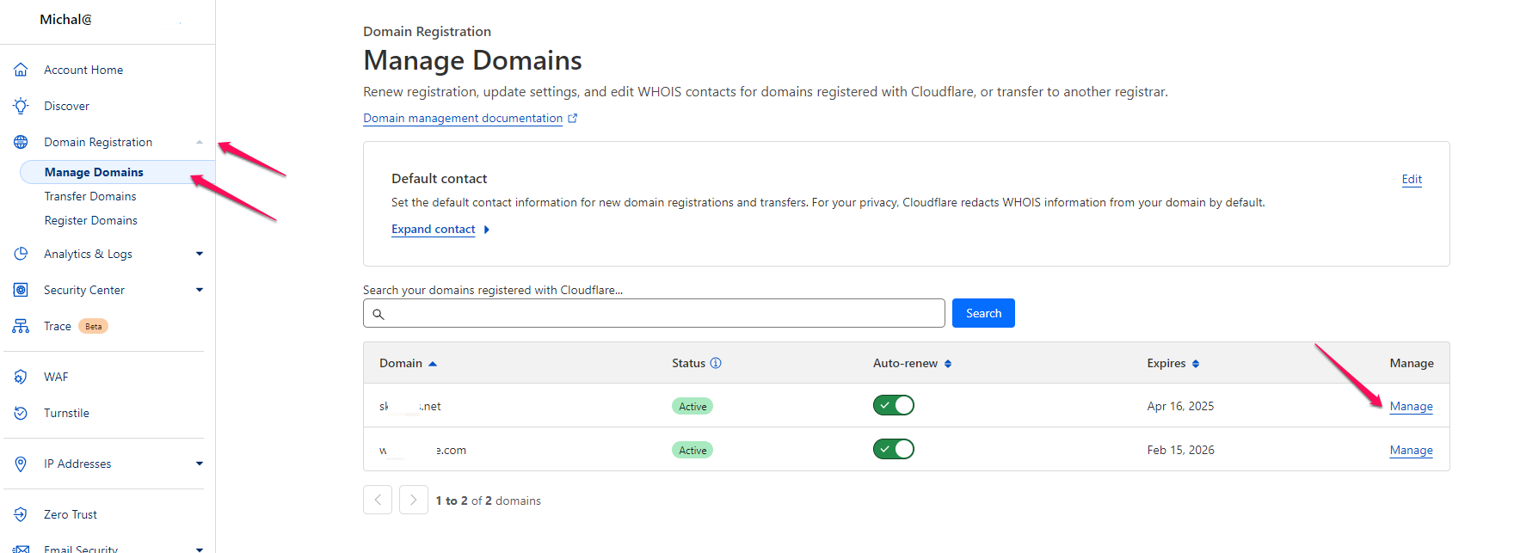1514x553 pixels.
Task: Open Trace Beta in sidebar
Action: [76, 326]
